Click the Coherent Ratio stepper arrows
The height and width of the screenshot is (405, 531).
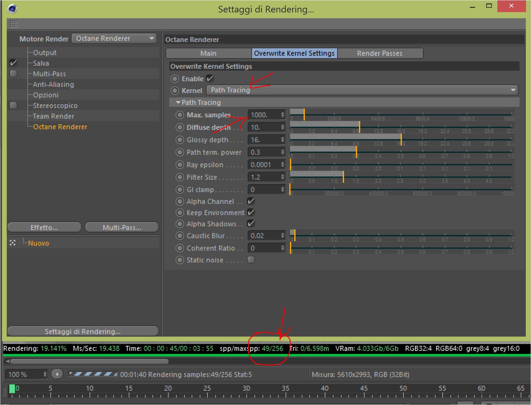pos(282,248)
